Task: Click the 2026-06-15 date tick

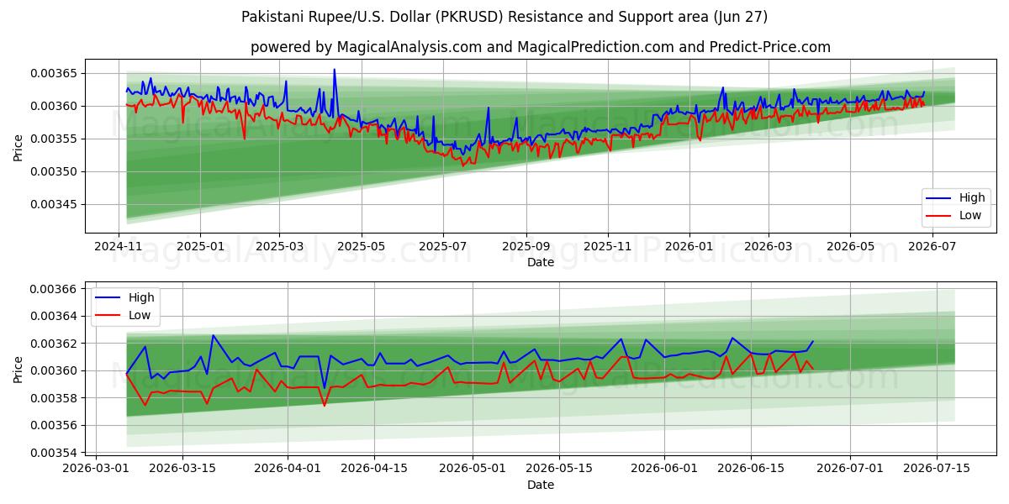Action: coord(751,469)
